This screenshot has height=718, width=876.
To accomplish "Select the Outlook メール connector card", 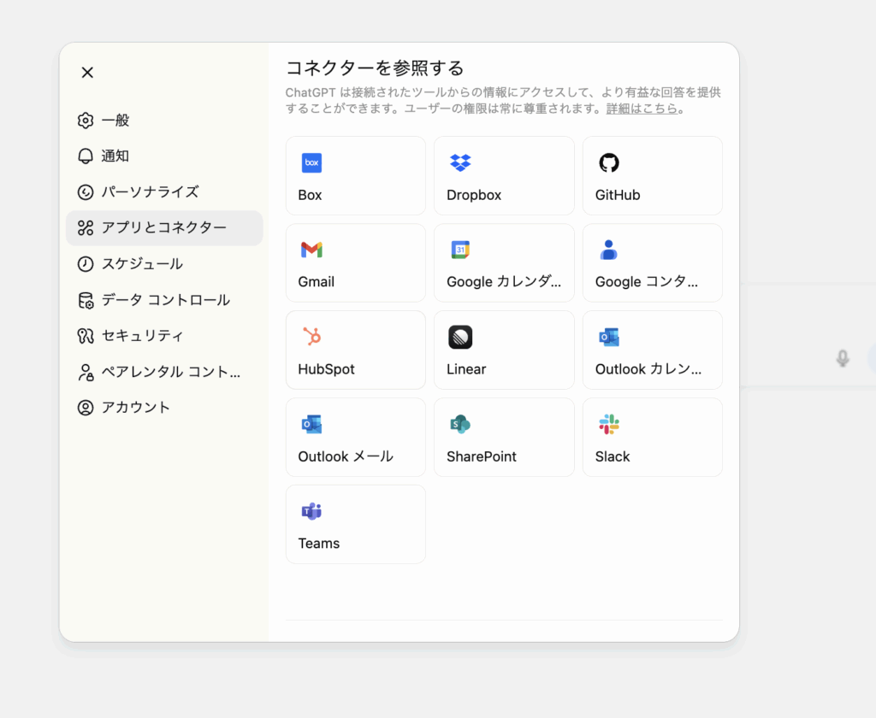I will pos(355,438).
